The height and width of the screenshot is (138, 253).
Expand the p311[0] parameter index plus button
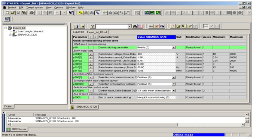pos(91,71)
